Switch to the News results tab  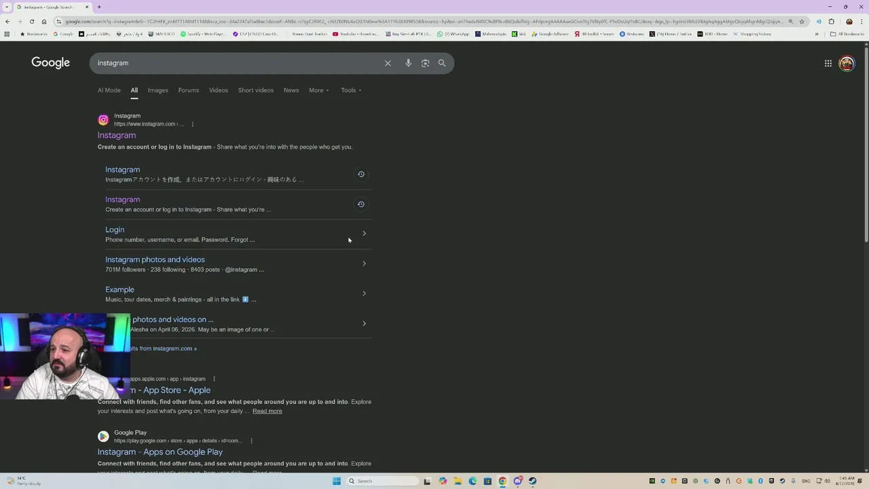point(291,90)
